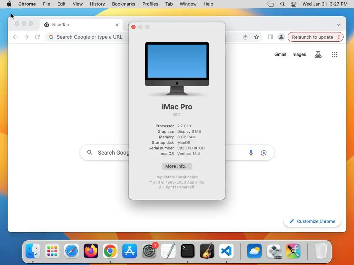Open Terminal from the Dock
354x265 pixels.
point(188,251)
